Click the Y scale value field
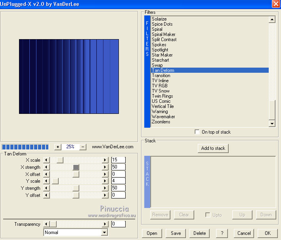The image size is (281, 240). point(118,181)
